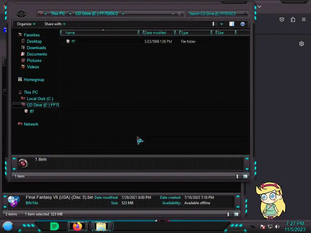Open Firefox from the taskbar

[x=77, y=226]
